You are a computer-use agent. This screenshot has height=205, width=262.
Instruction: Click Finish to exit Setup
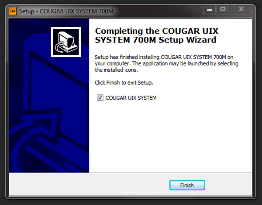pyautogui.click(x=187, y=185)
